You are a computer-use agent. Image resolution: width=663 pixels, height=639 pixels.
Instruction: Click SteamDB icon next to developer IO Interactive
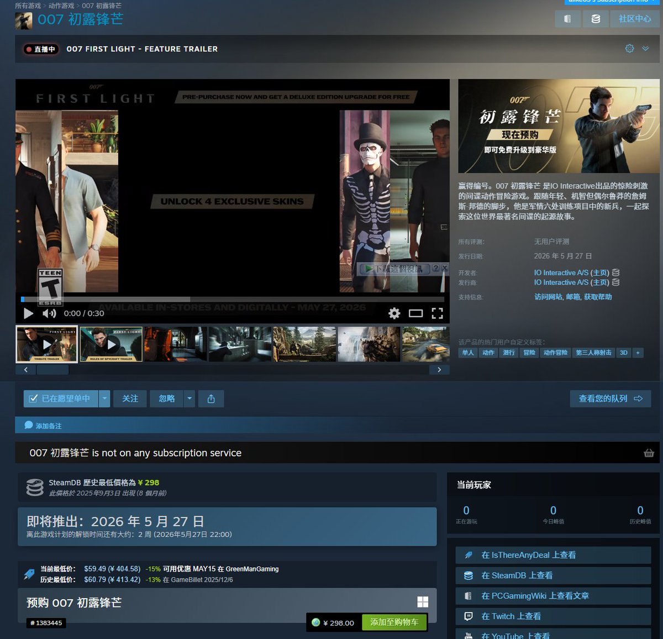pos(615,273)
